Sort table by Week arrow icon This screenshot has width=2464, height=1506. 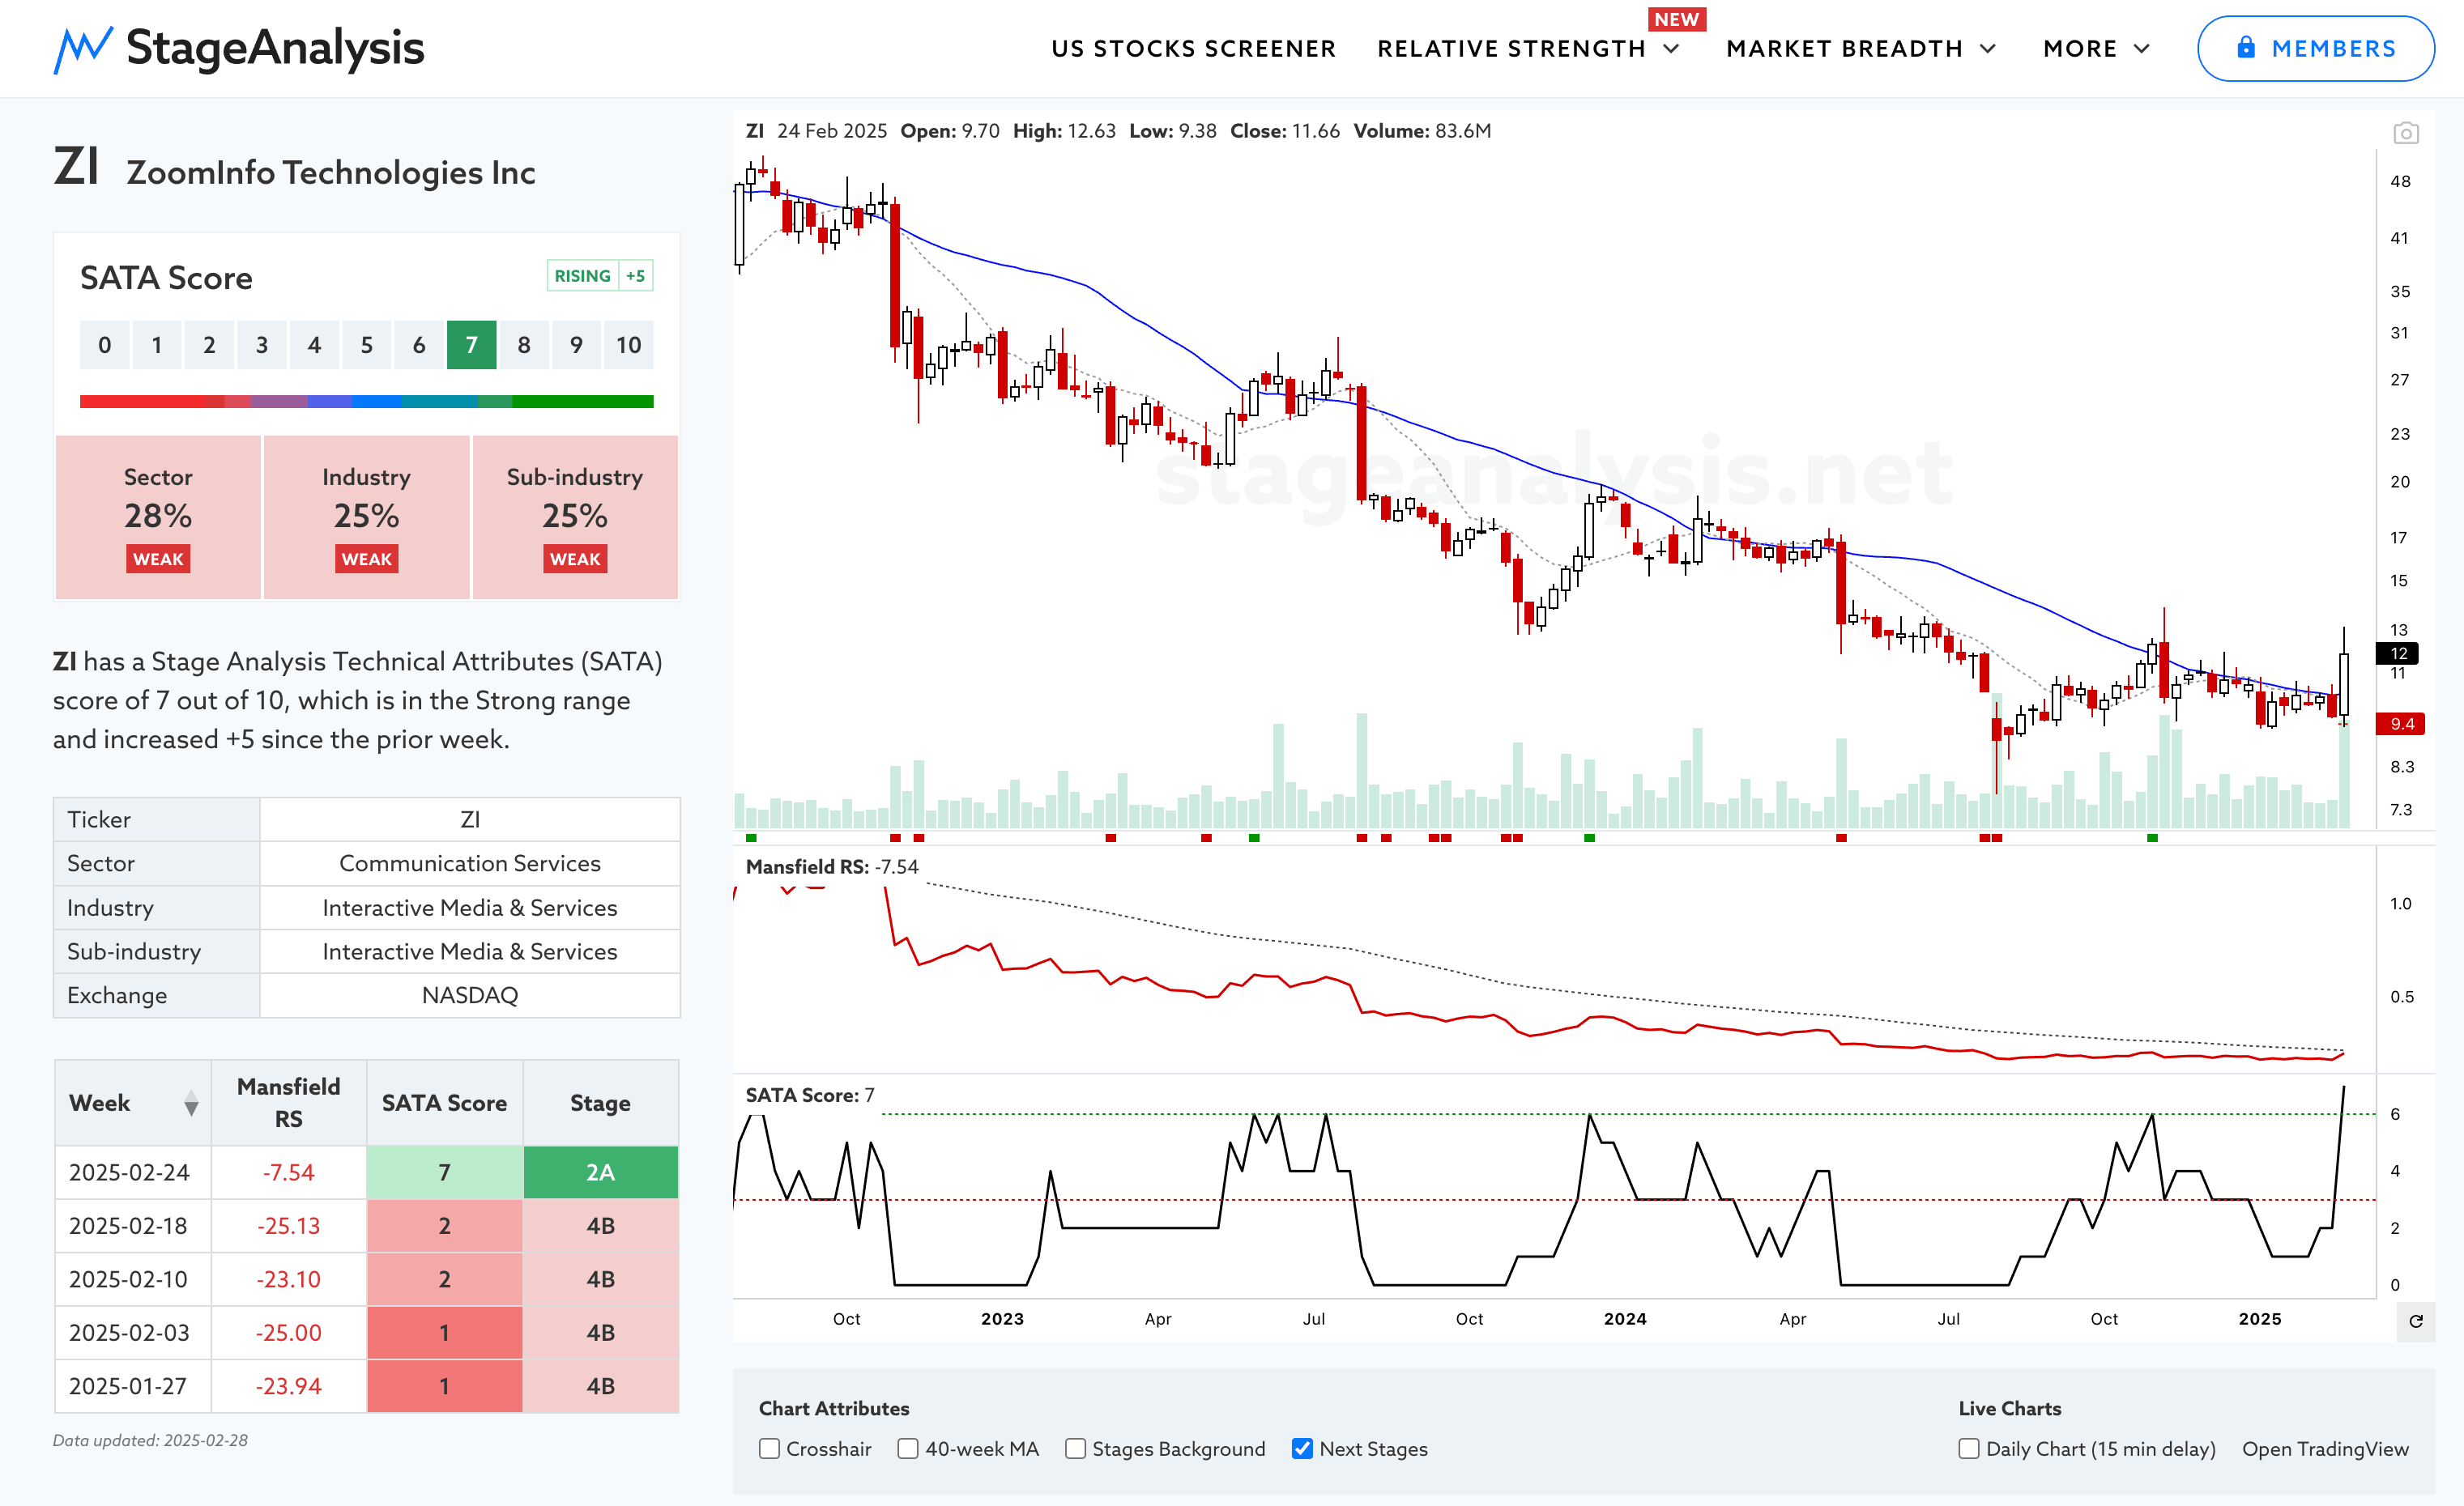coord(191,1104)
